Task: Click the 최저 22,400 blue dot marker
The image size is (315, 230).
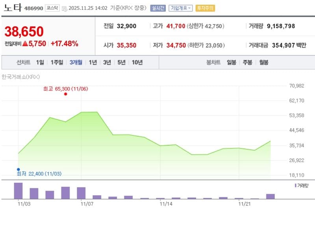Action: coord(18,169)
